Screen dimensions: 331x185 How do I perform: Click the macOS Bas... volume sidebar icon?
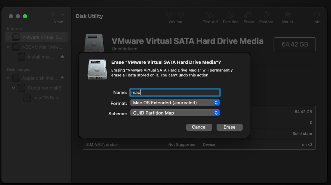[x=27, y=98]
